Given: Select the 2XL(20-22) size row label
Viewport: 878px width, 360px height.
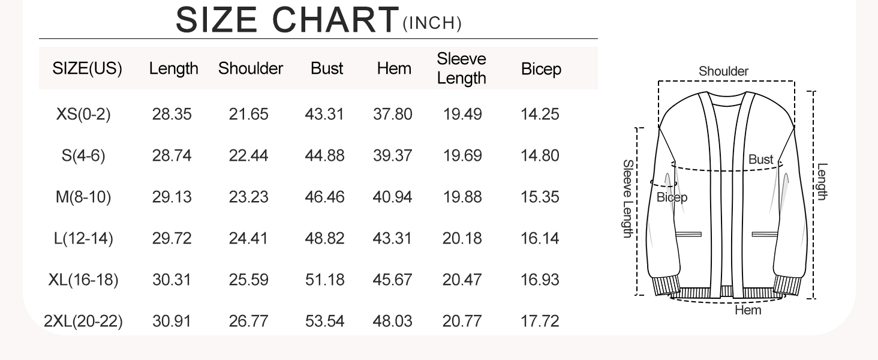Looking at the screenshot, I should (x=83, y=322).
